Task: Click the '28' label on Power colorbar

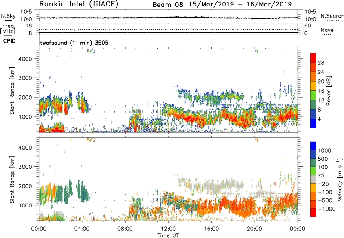Action: (x=321, y=63)
